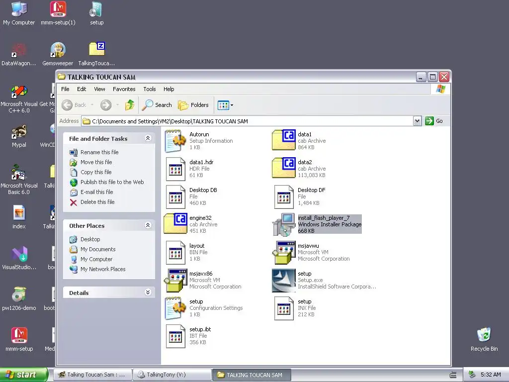
Task: Select the setup INX file icon
Action: coord(284,308)
